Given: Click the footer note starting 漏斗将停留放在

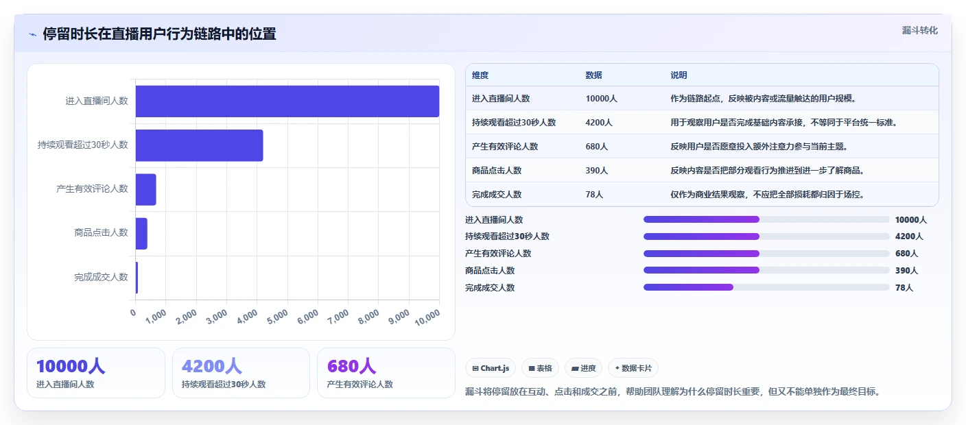Looking at the screenshot, I should click(672, 392).
